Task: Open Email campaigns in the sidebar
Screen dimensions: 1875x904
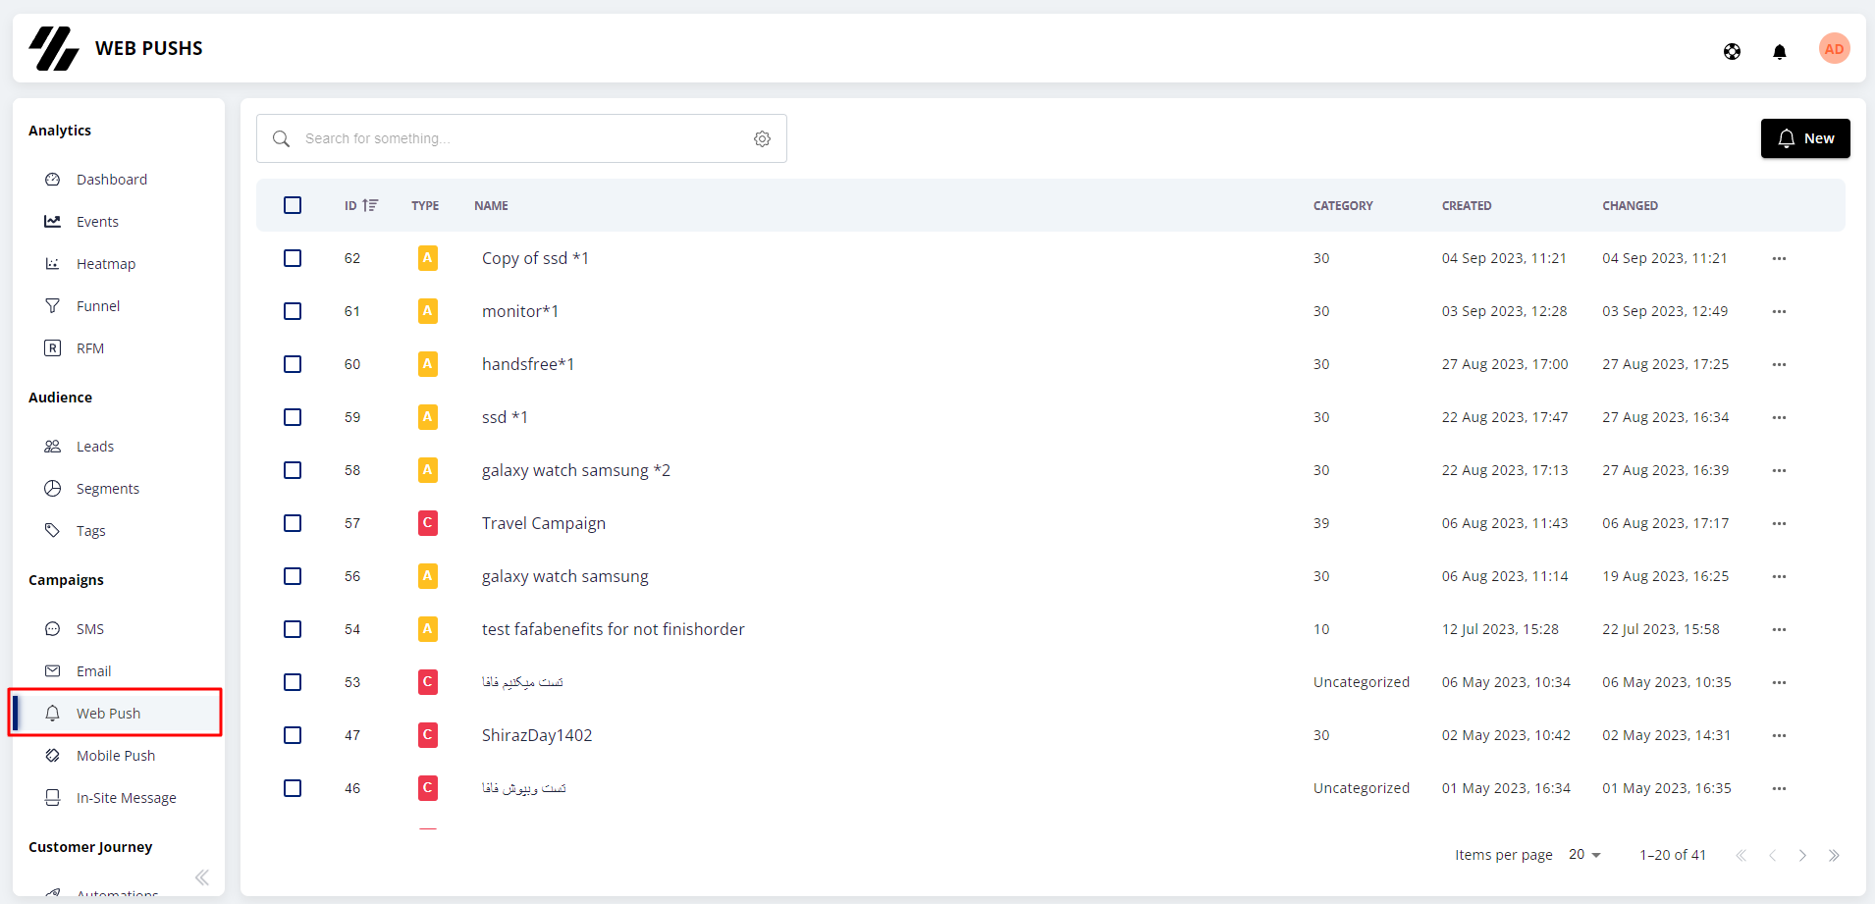Action: pos(94,671)
